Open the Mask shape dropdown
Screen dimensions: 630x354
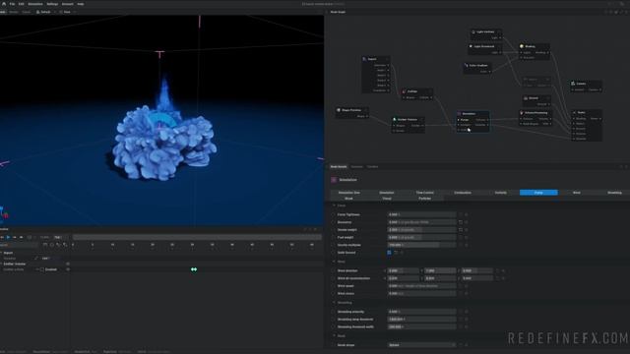pyautogui.click(x=422, y=345)
